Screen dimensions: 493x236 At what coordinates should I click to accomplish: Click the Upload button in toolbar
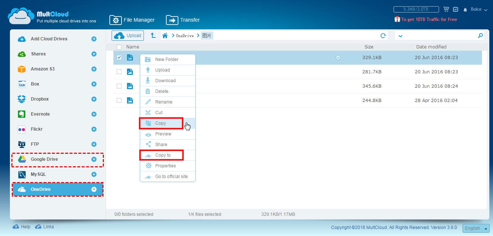click(x=128, y=36)
